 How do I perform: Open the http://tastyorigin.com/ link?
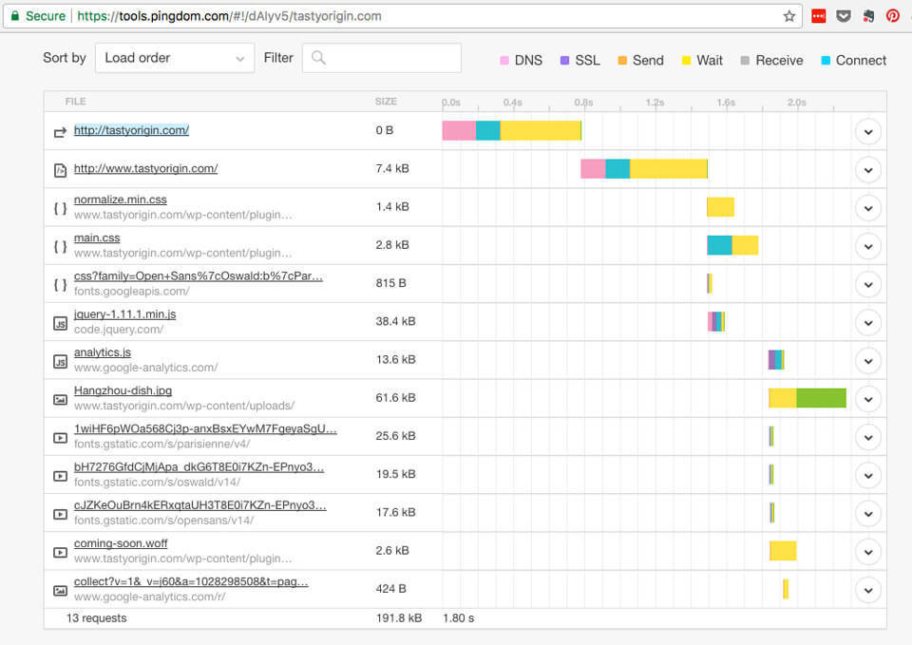click(x=131, y=130)
